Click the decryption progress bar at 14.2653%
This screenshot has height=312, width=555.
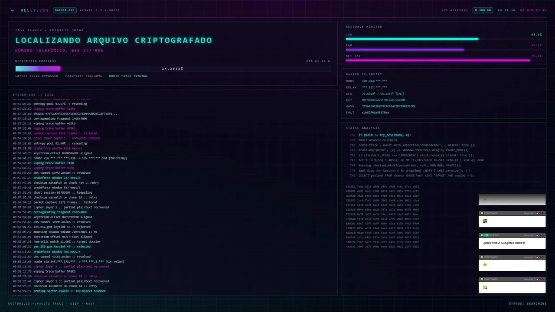point(173,68)
